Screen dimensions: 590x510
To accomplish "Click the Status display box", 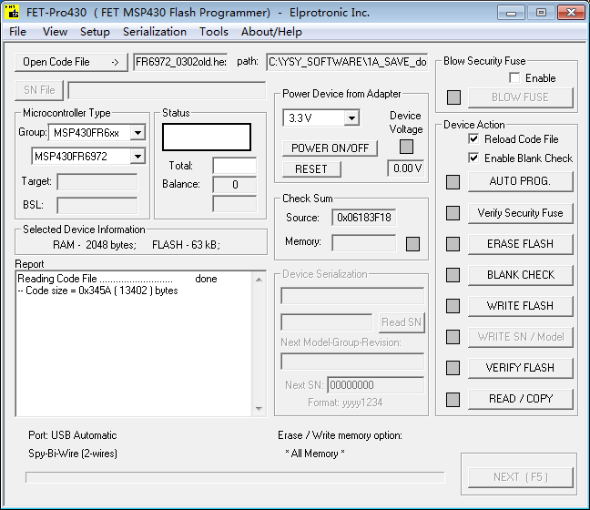I will tap(207, 137).
